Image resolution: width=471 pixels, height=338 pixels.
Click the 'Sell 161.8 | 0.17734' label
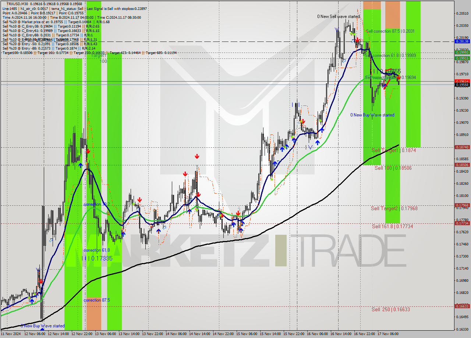click(392, 226)
